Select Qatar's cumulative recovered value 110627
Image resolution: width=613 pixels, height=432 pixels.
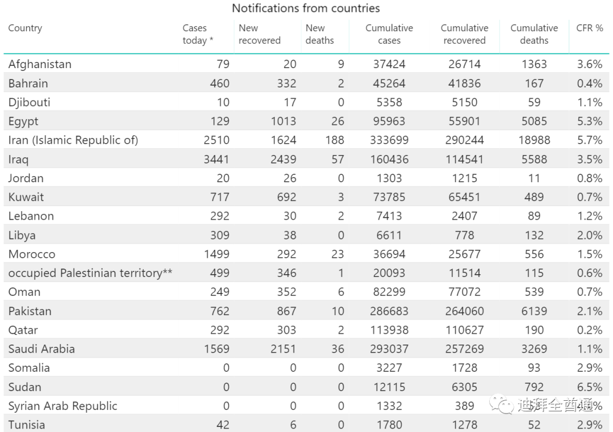coord(464,330)
